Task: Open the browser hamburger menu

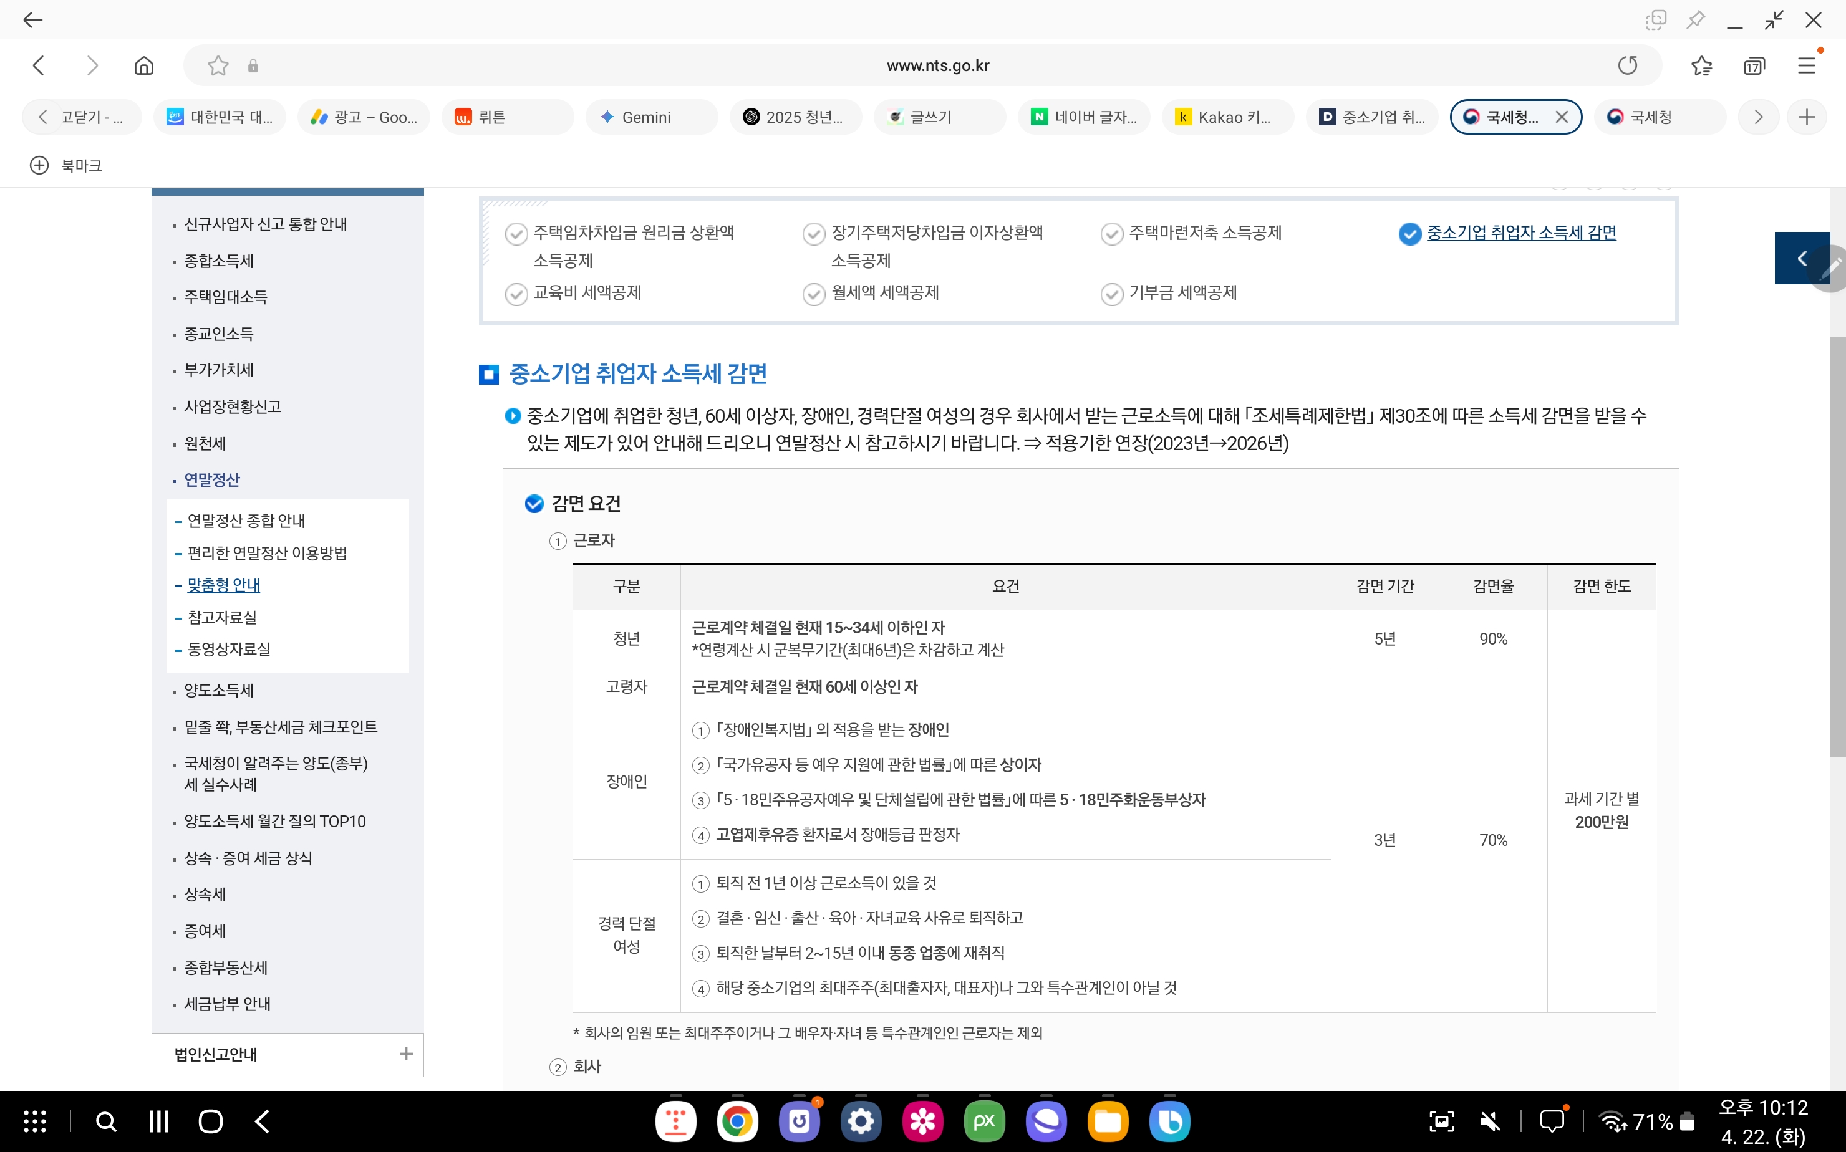Action: [x=1806, y=65]
